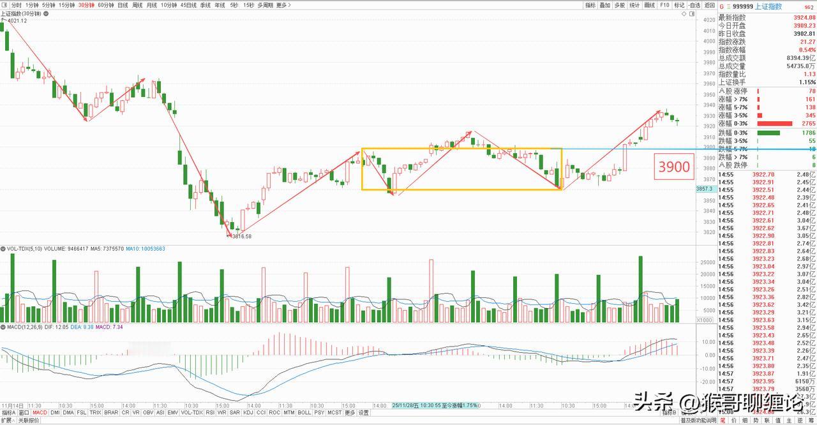Click the 统计 statistics button
Screen dimensions: 817x425
635,5
